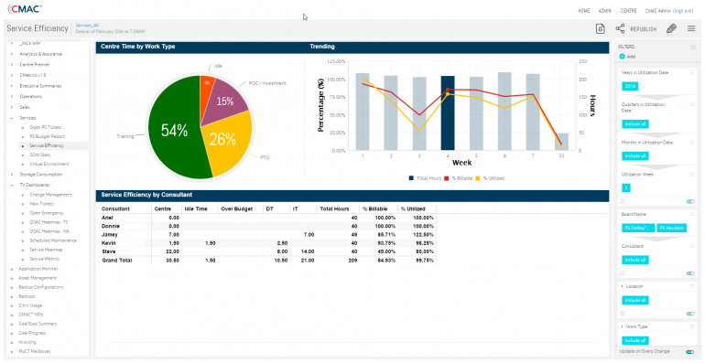Open menu for Location filter
This screenshot has width=705, height=363.
click(693, 286)
